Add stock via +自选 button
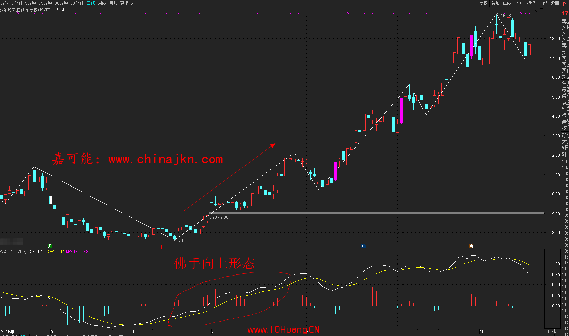Viewport: 569px width, 336px height. 543,3
